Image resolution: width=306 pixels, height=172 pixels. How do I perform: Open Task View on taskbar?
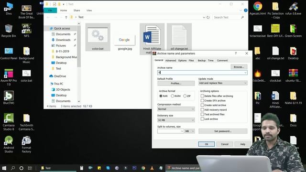[x=30, y=168]
